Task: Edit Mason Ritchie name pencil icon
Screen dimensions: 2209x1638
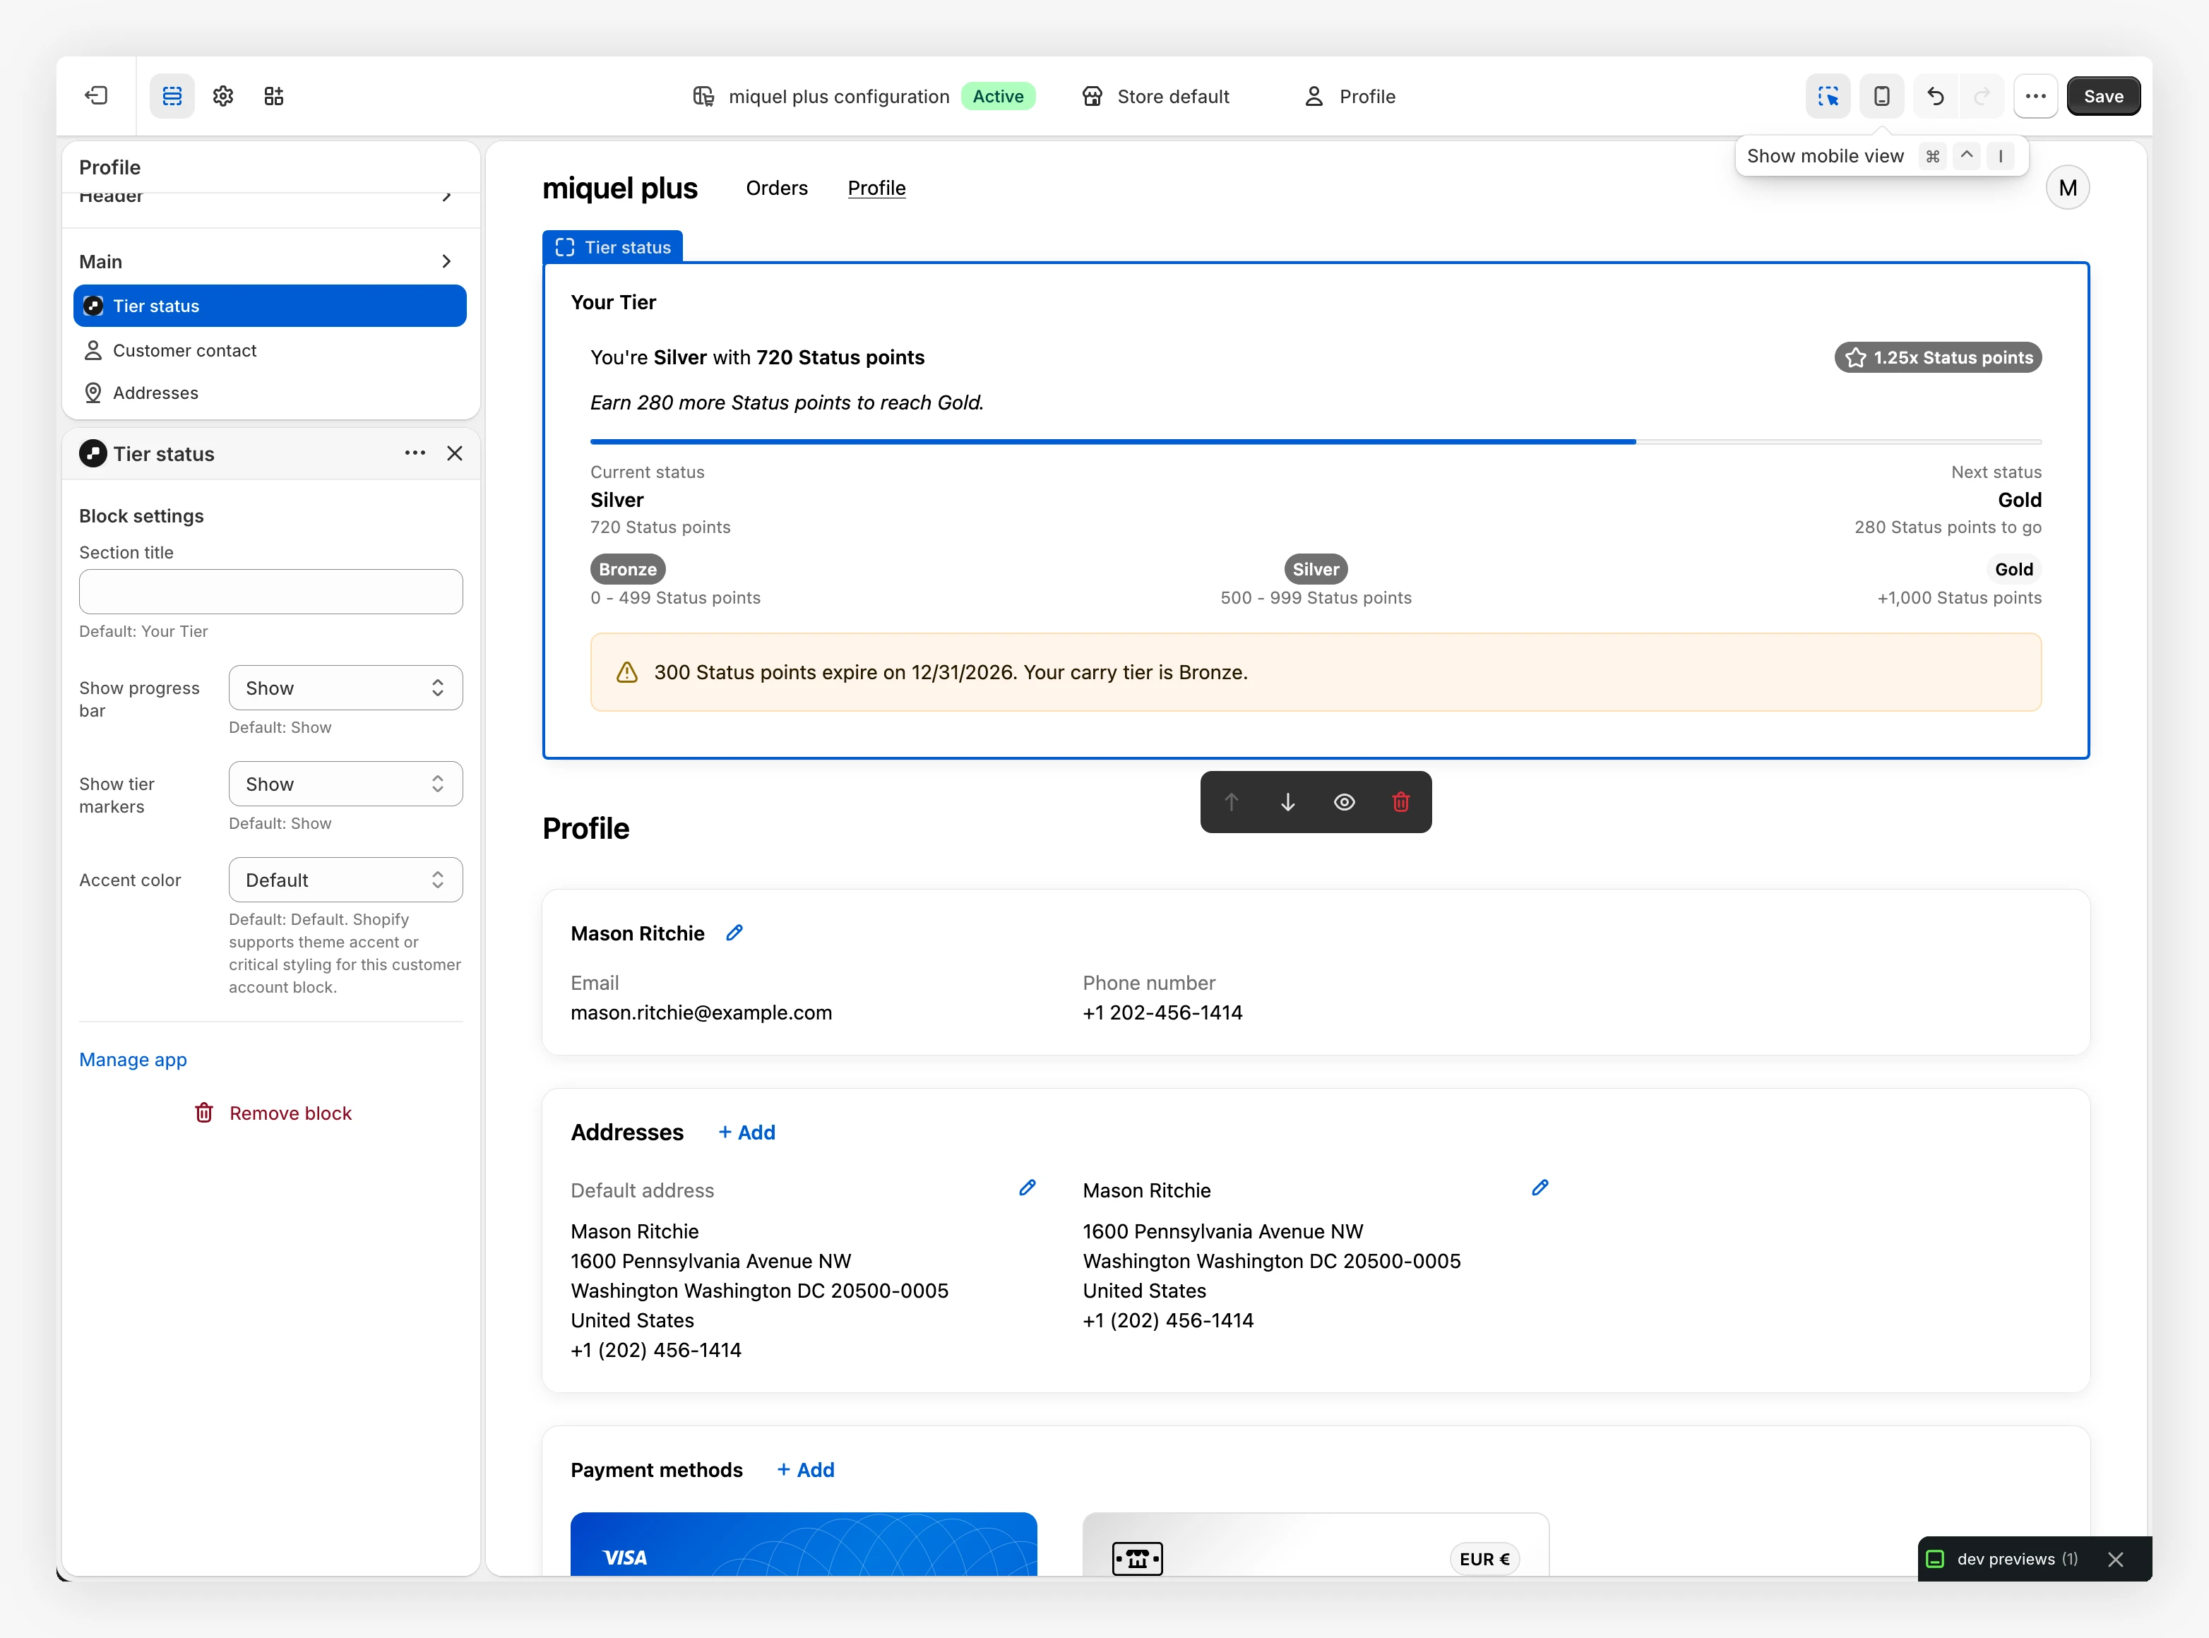Action: click(734, 933)
